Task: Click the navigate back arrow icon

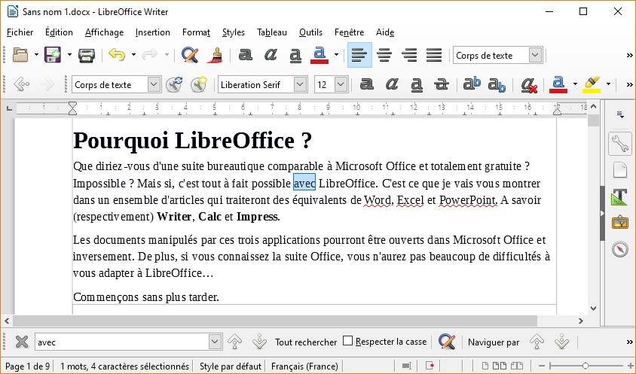Action: pyautogui.click(x=22, y=84)
